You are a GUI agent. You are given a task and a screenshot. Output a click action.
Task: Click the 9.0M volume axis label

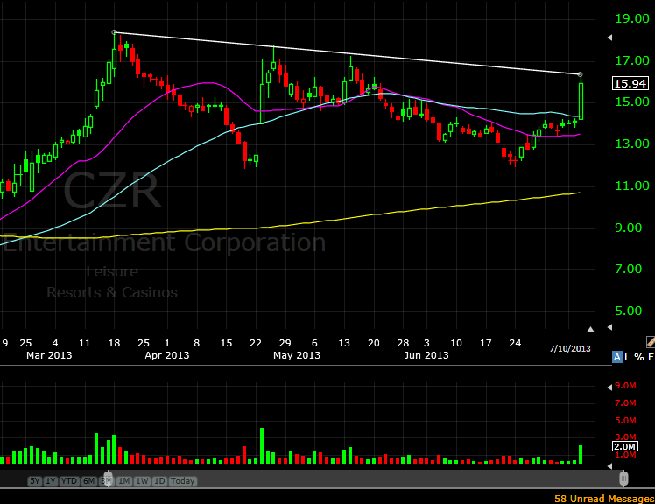pos(625,385)
